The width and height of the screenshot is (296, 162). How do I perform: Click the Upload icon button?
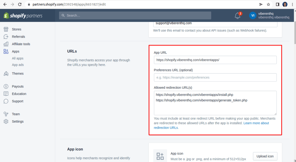[x=265, y=156]
